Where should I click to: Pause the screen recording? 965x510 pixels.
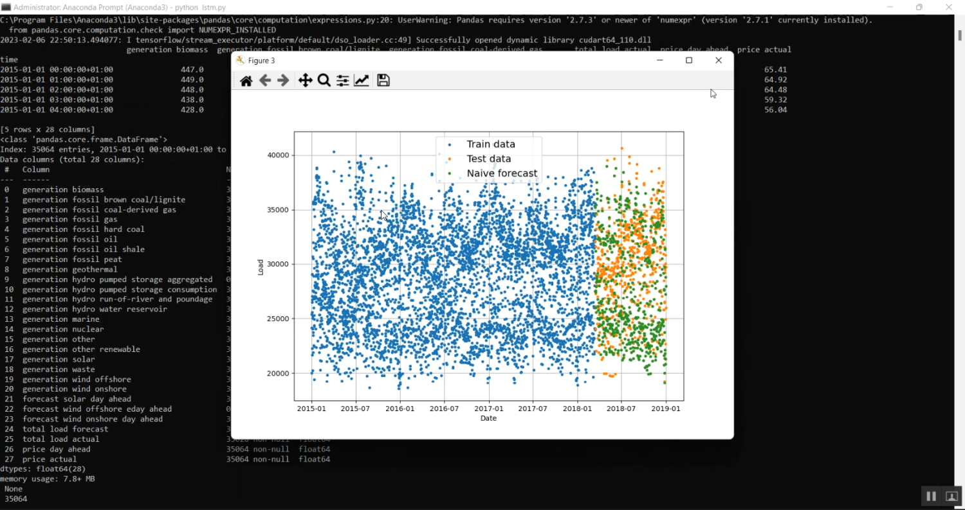pos(931,496)
